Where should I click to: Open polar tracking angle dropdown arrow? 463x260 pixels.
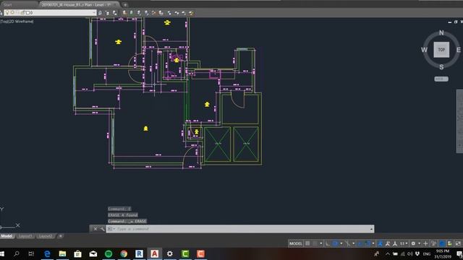click(x=341, y=243)
